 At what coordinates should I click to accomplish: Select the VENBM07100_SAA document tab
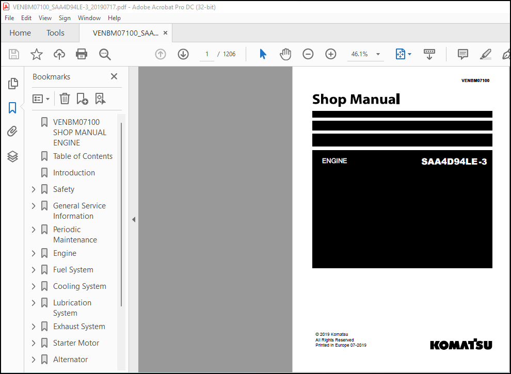pyautogui.click(x=125, y=33)
